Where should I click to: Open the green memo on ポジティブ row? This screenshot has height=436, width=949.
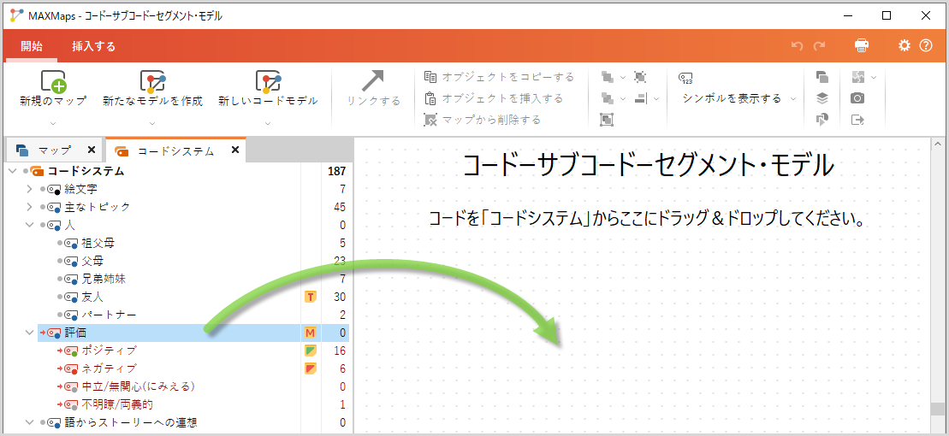pos(310,351)
